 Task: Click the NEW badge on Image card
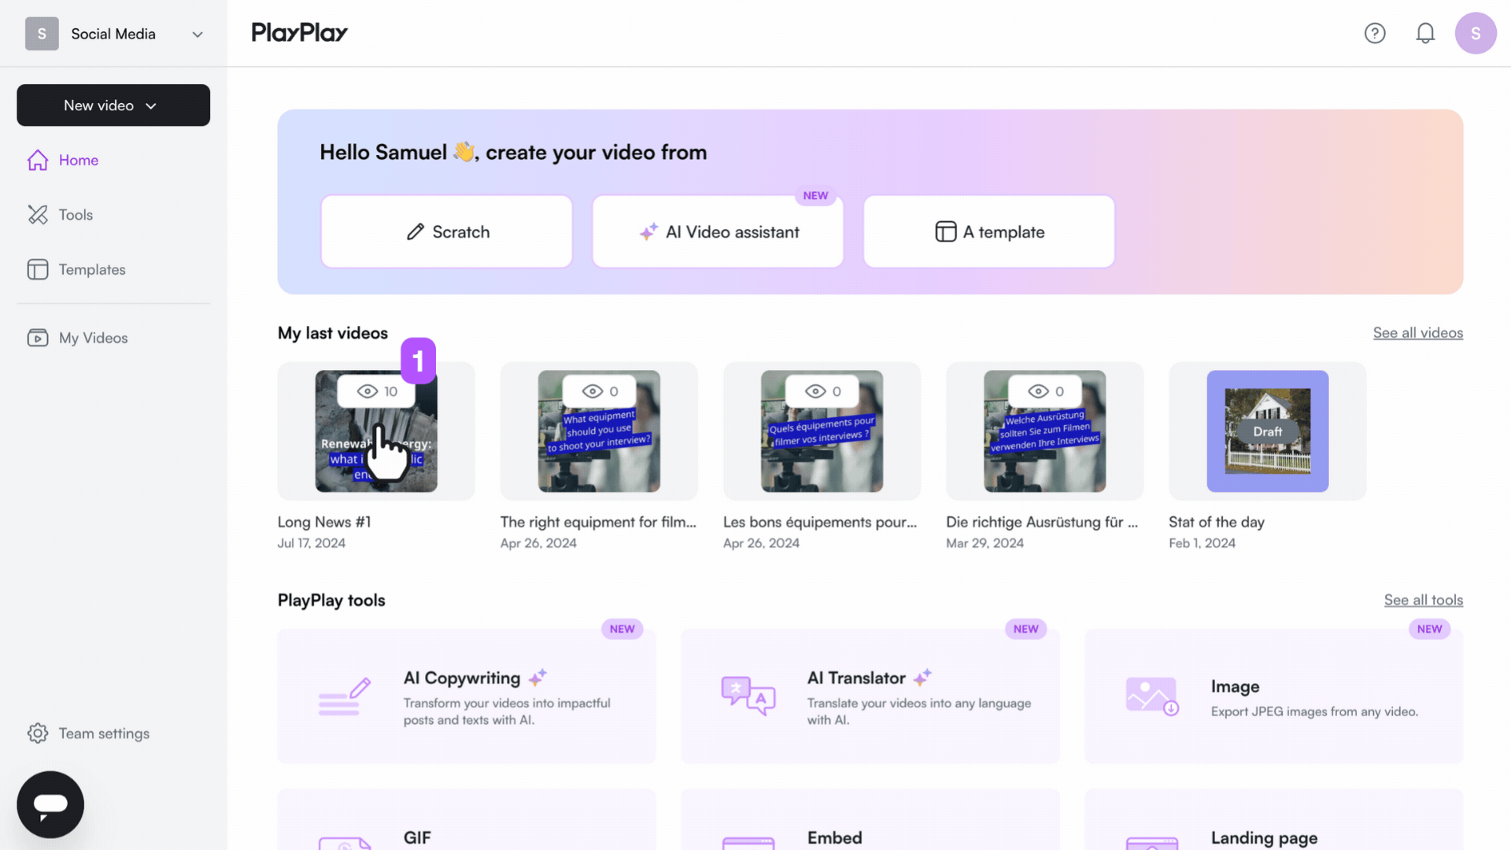pyautogui.click(x=1430, y=629)
